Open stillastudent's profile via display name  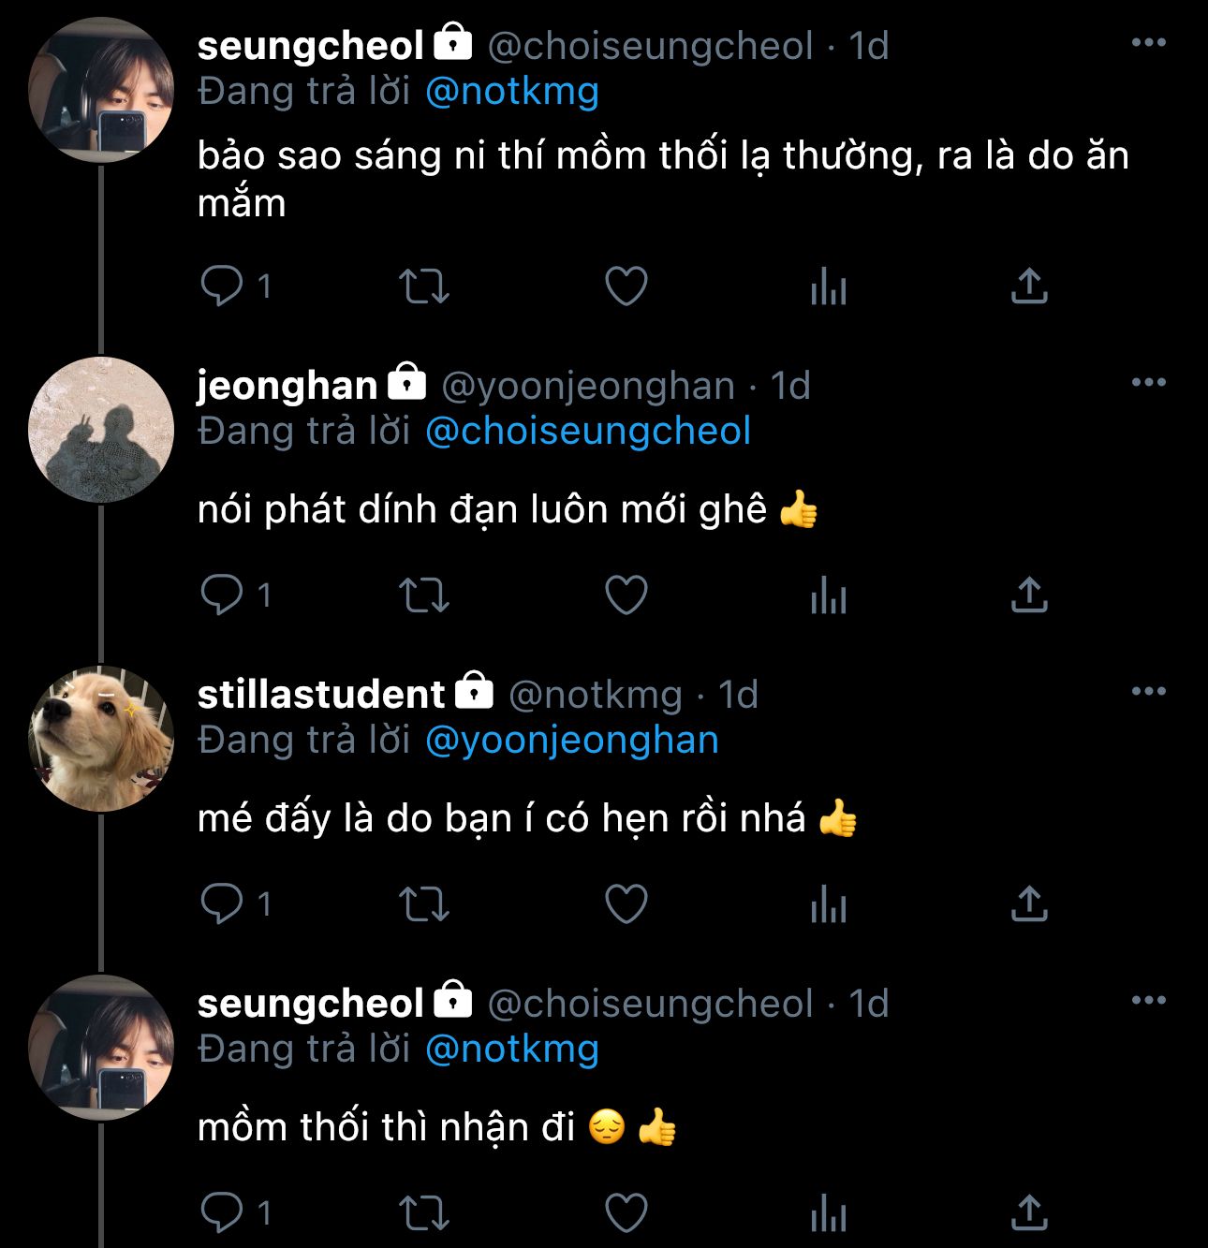(320, 695)
